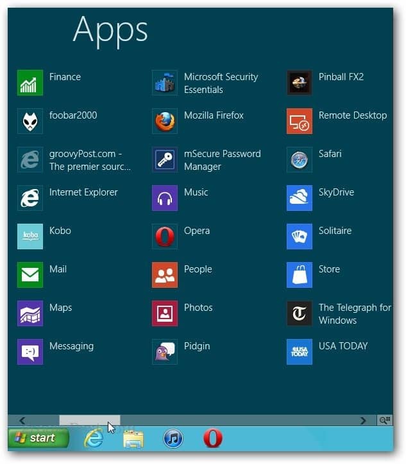Open the Store shopping bag icon
Viewport: 406px width, 464px height.
point(300,275)
